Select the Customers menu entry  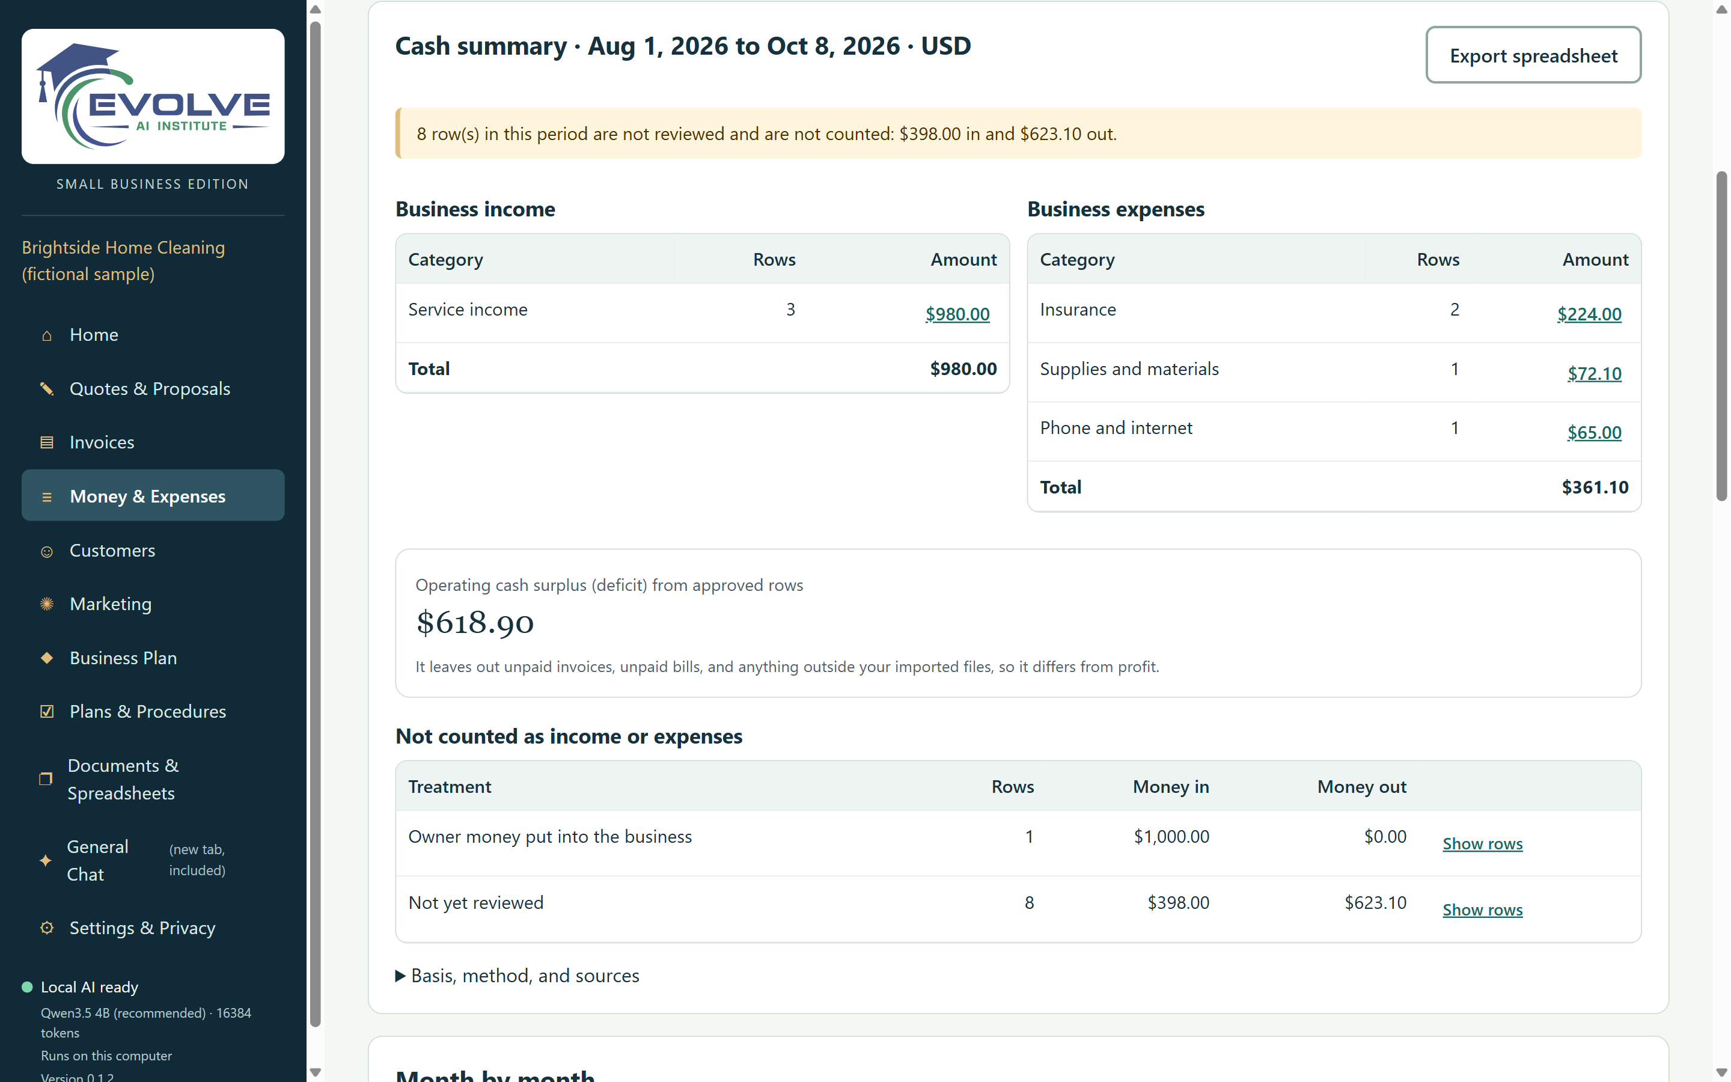pyautogui.click(x=153, y=550)
